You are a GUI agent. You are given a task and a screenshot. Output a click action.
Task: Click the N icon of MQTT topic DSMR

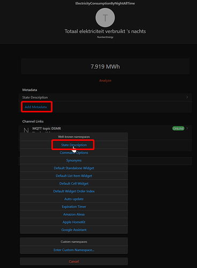(26, 130)
